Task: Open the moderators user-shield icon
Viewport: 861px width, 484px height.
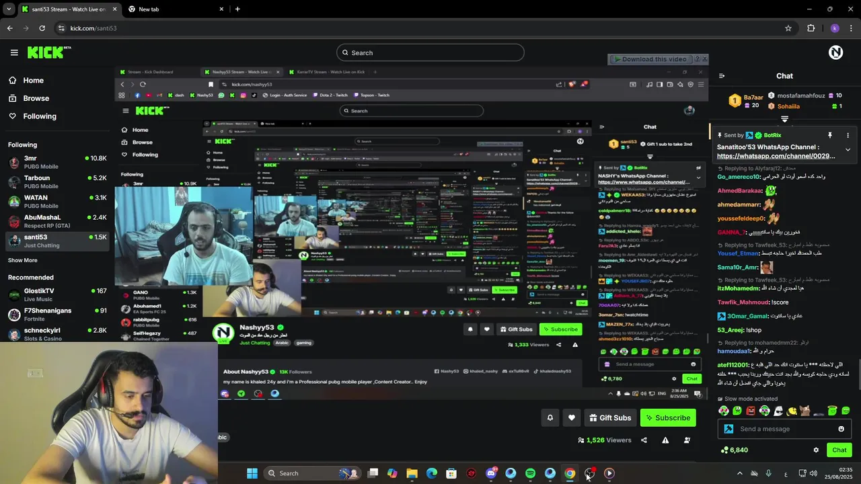Action: click(x=687, y=440)
